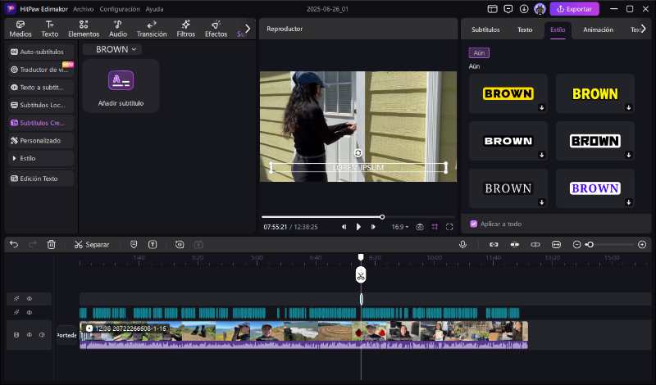
Task: Open the Filtros panel
Action: [186, 29]
